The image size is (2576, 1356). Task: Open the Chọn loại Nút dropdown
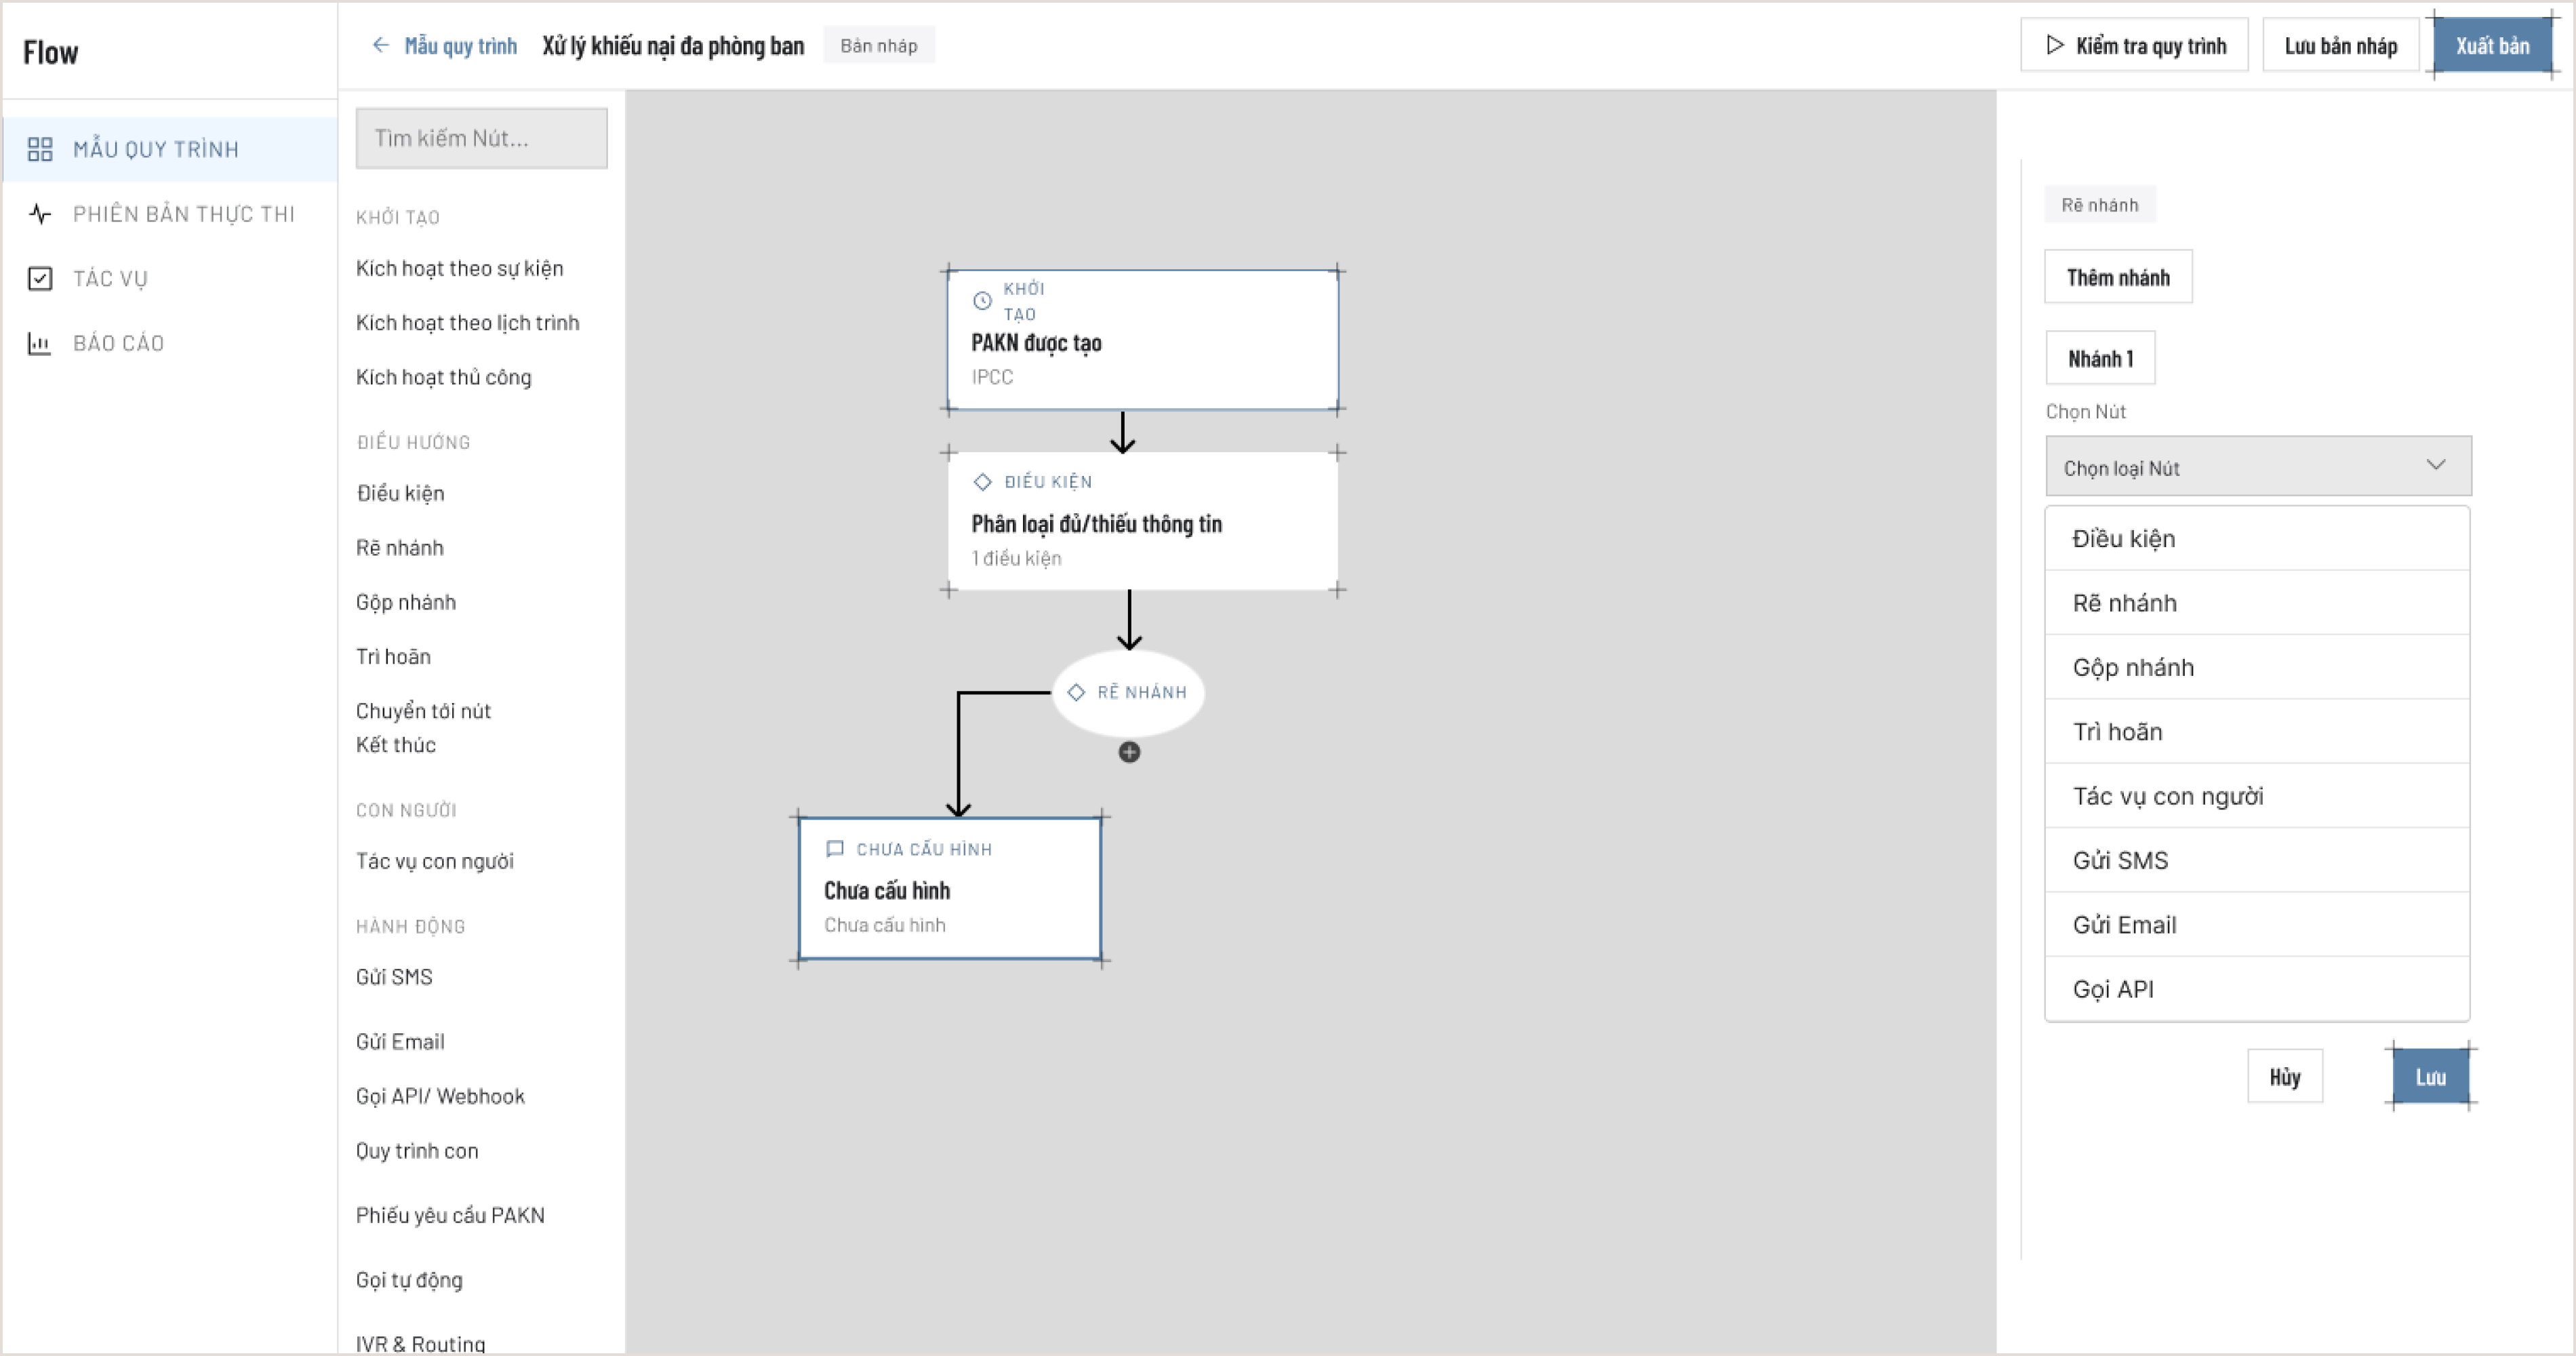click(2258, 466)
